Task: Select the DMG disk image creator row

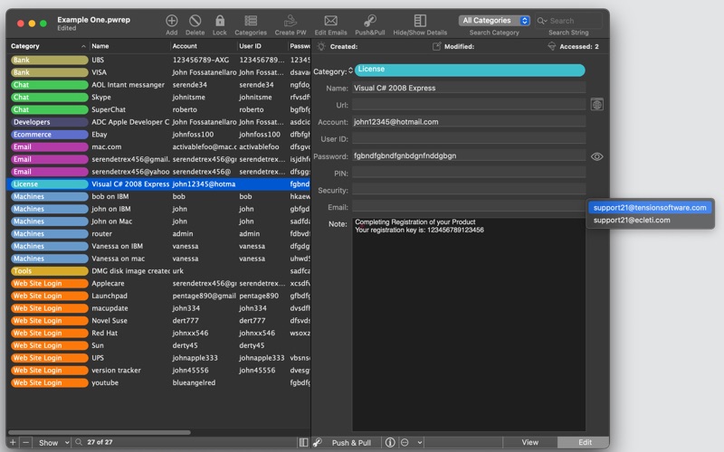Action: [158, 271]
